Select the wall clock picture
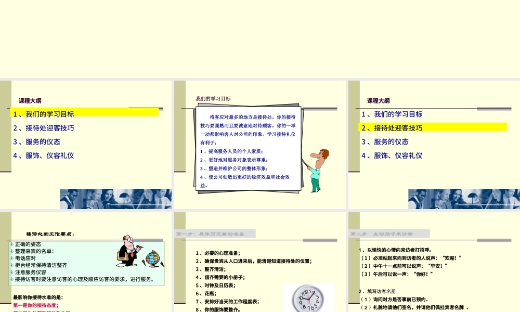This screenshot has height=312, width=520. click(308, 299)
